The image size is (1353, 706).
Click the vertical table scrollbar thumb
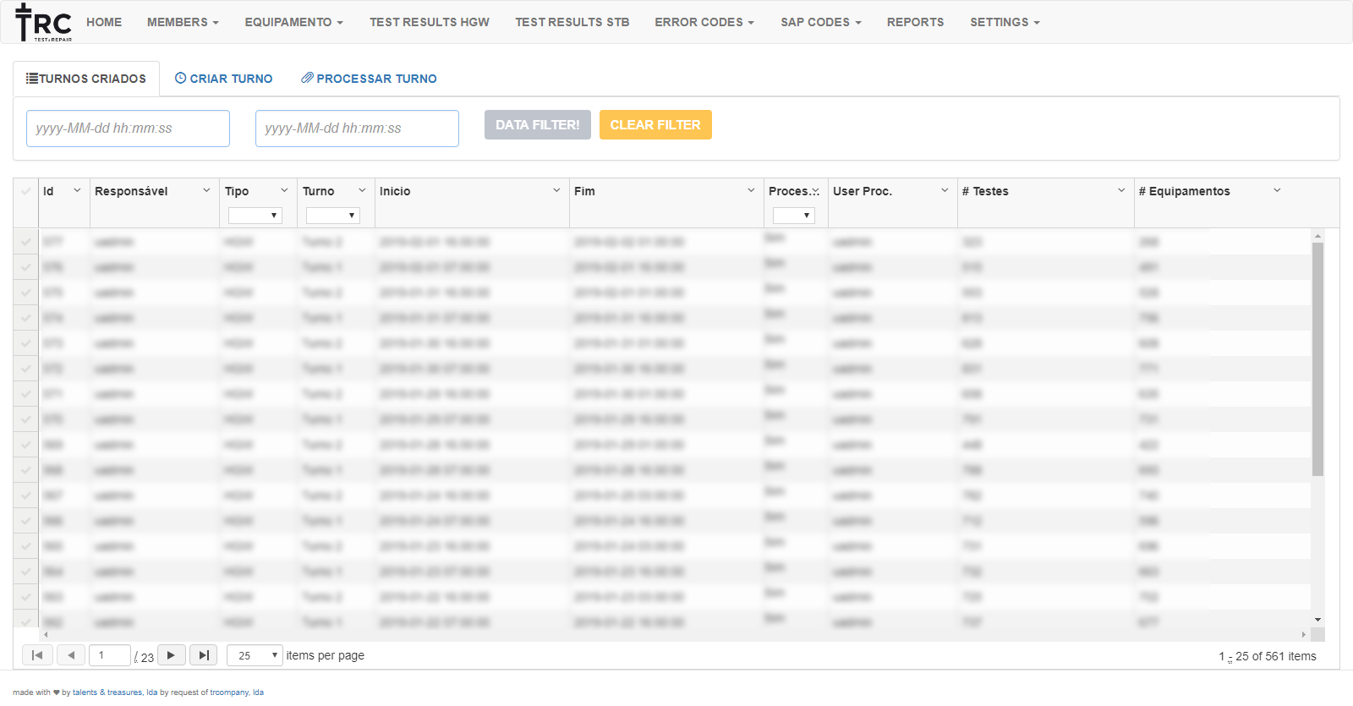[1317, 358]
